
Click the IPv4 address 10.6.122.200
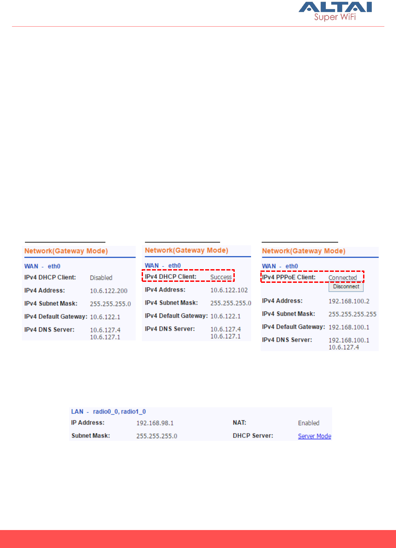pos(109,291)
